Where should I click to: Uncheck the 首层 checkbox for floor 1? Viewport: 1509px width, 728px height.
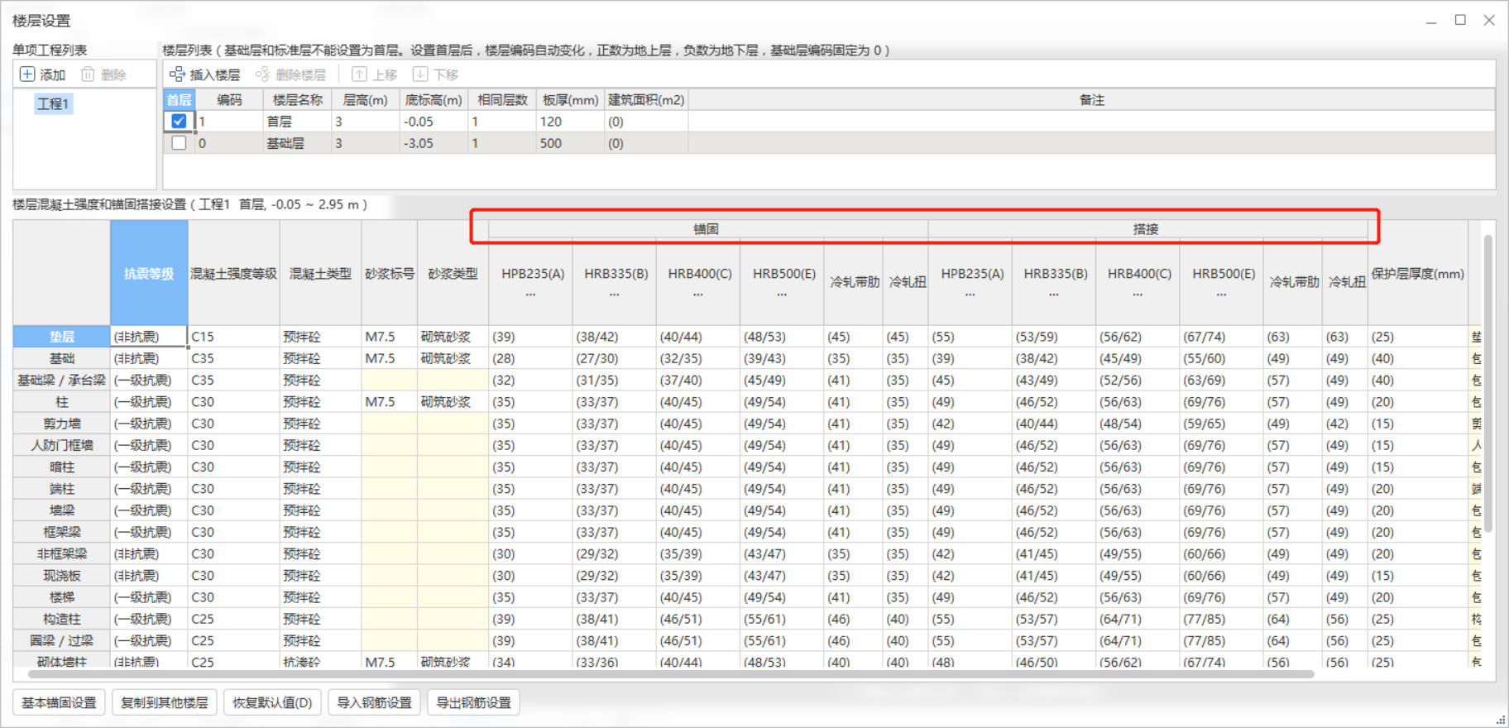coord(179,121)
